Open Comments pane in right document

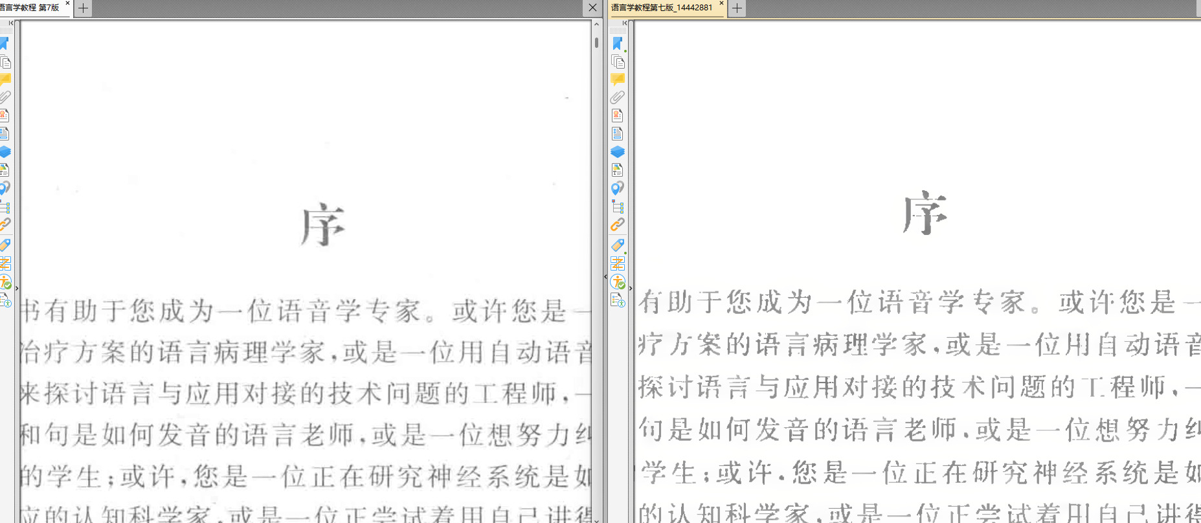click(618, 80)
